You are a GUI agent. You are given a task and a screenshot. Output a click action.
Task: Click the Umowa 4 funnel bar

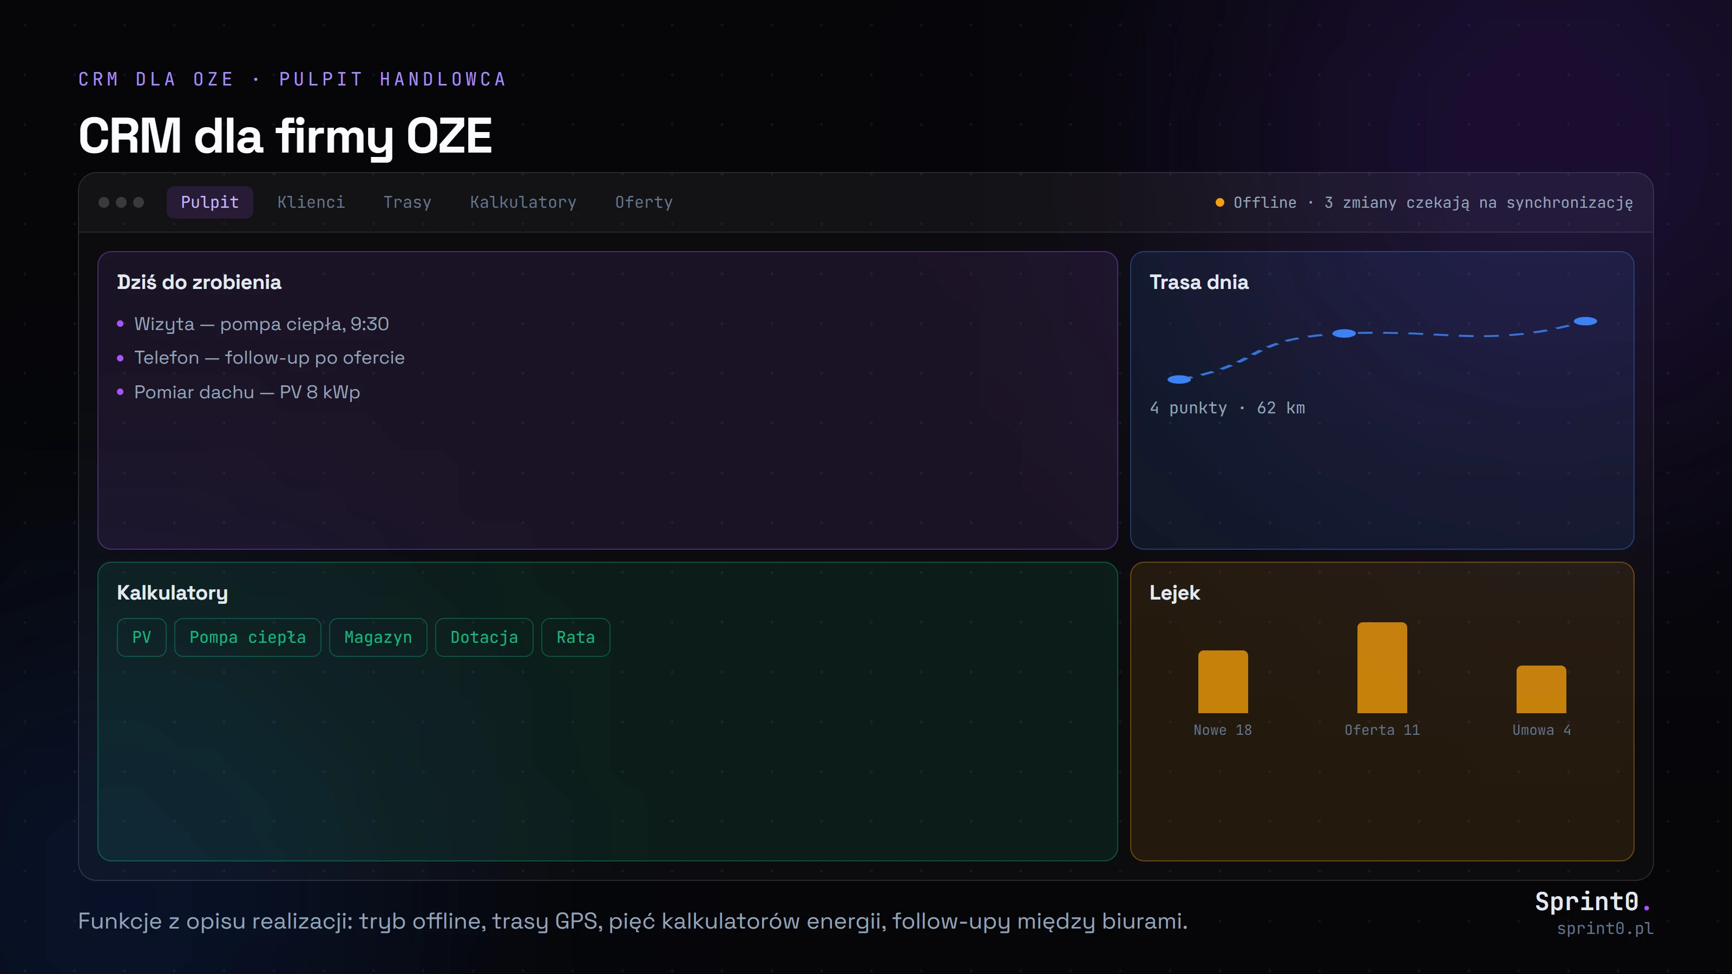(x=1541, y=689)
